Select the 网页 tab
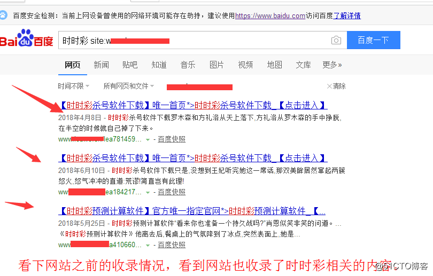The image size is (433, 276). pyautogui.click(x=73, y=65)
